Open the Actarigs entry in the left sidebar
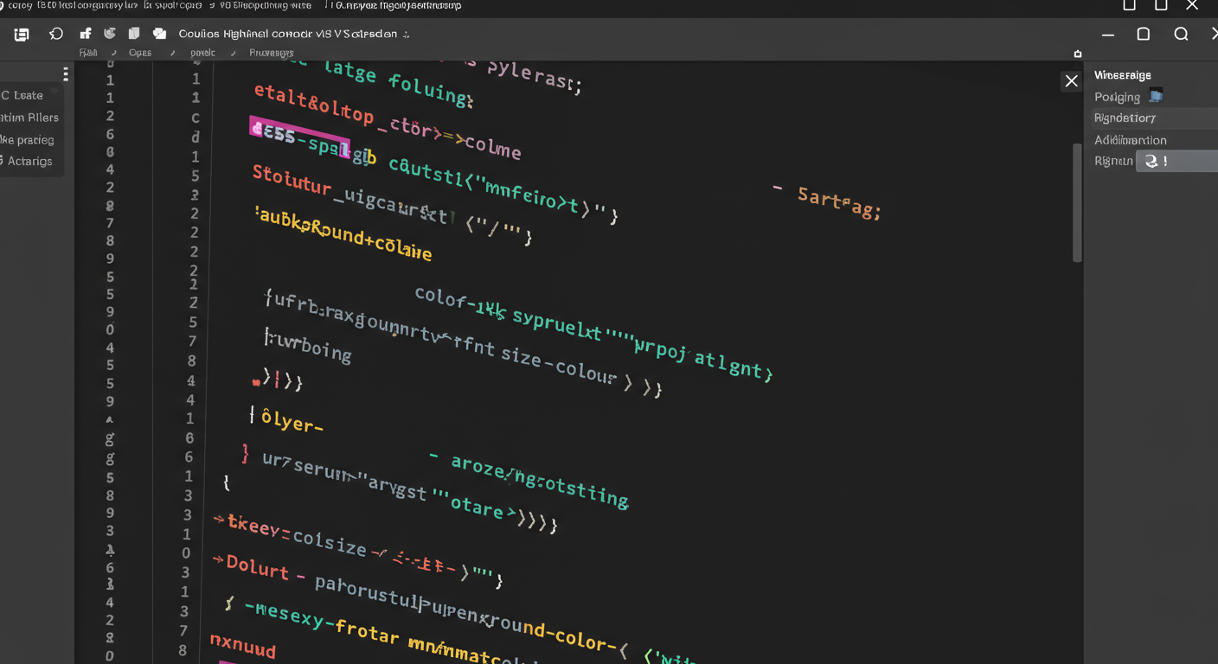This screenshot has height=664, width=1218. click(29, 161)
